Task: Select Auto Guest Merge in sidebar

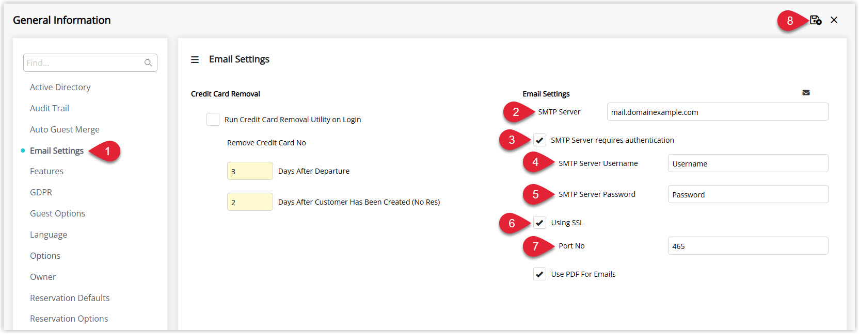Action: pyautogui.click(x=65, y=129)
